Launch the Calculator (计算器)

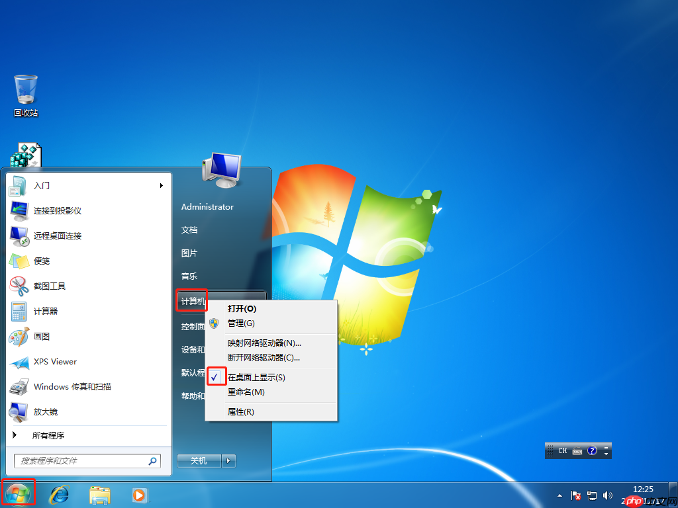(48, 311)
